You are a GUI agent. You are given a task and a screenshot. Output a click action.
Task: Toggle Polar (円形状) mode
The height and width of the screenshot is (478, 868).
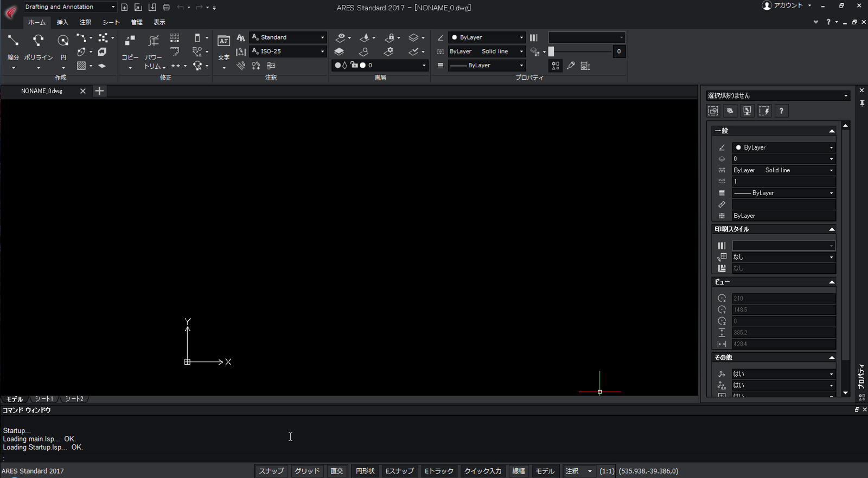[365, 471]
